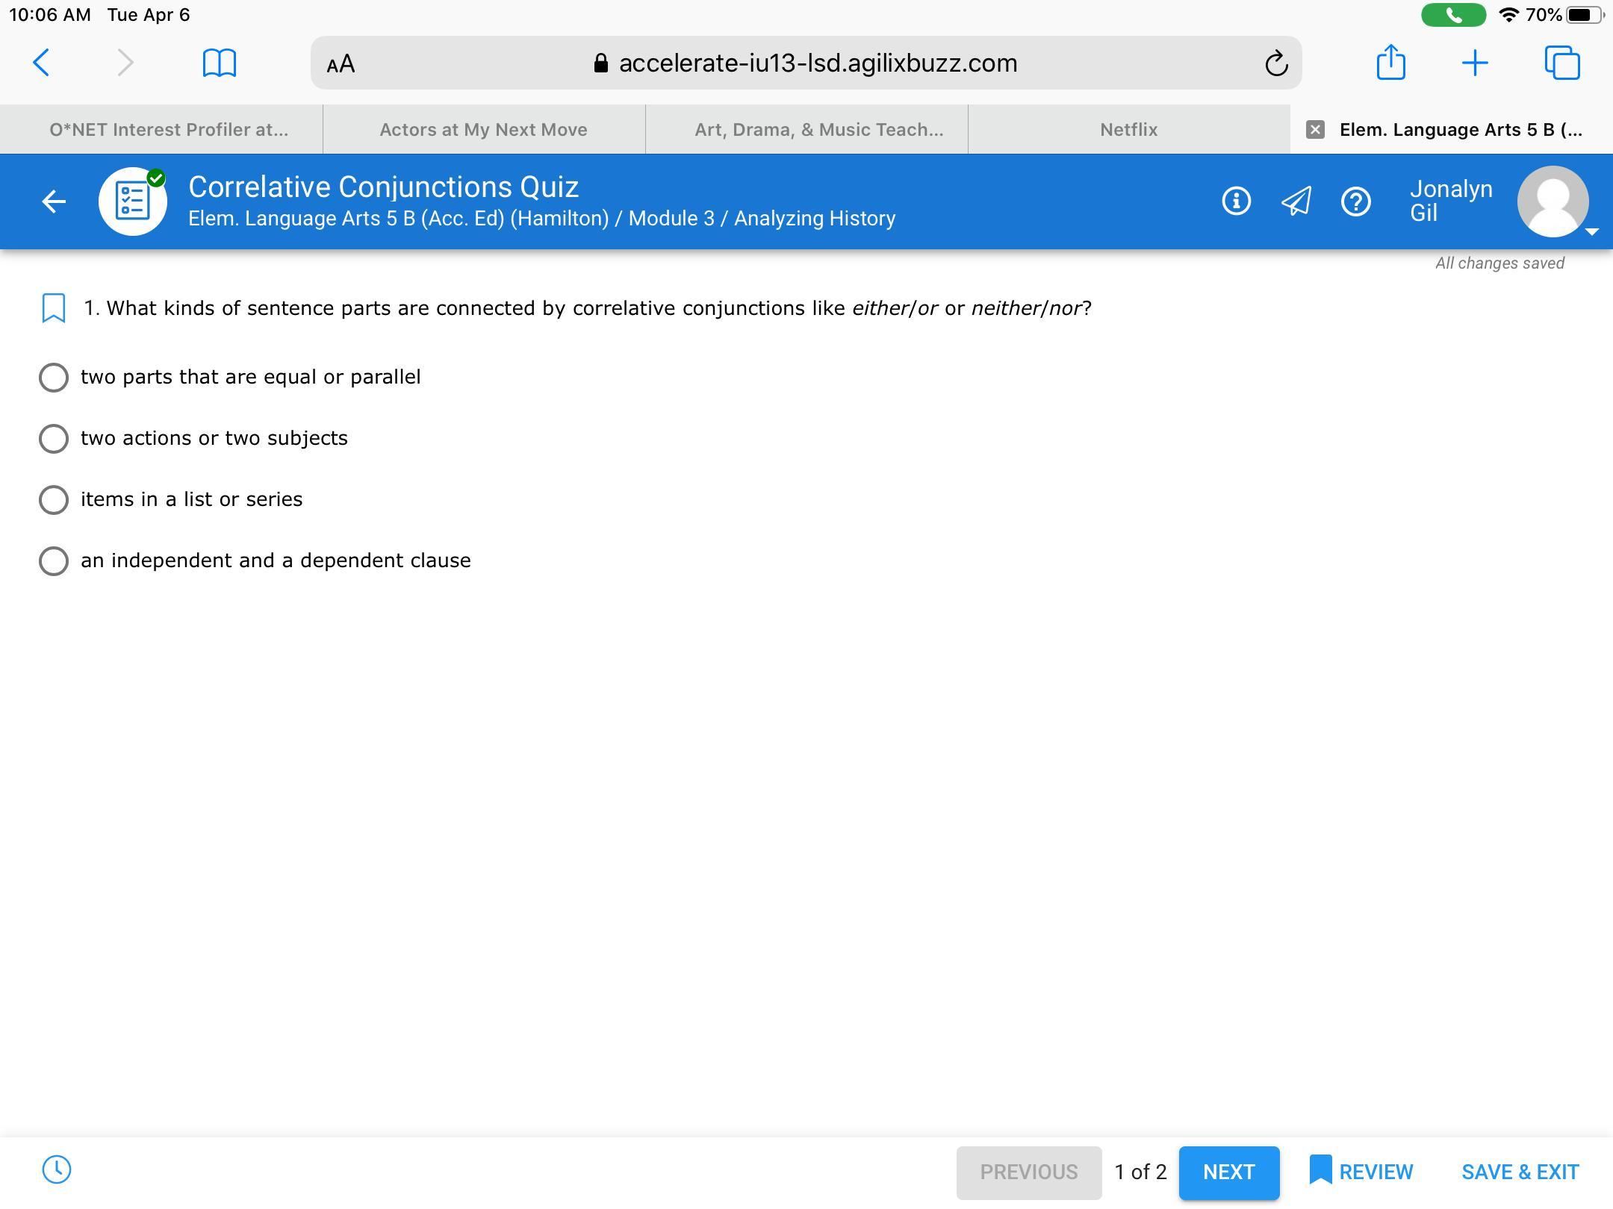Select 'items in a list or series'
The image size is (1613, 1209).
point(54,500)
